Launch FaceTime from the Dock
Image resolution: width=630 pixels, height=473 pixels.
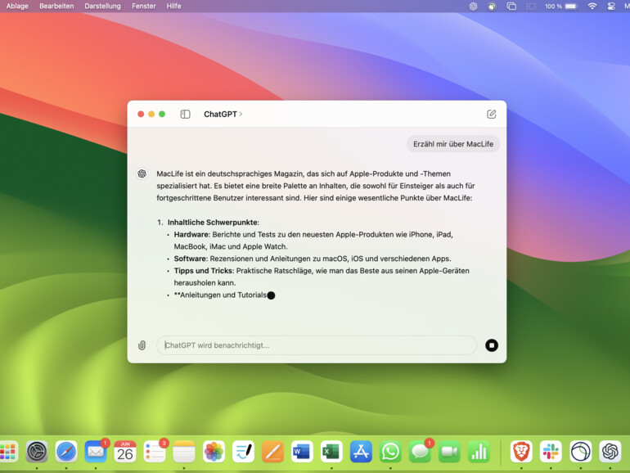pos(449,451)
